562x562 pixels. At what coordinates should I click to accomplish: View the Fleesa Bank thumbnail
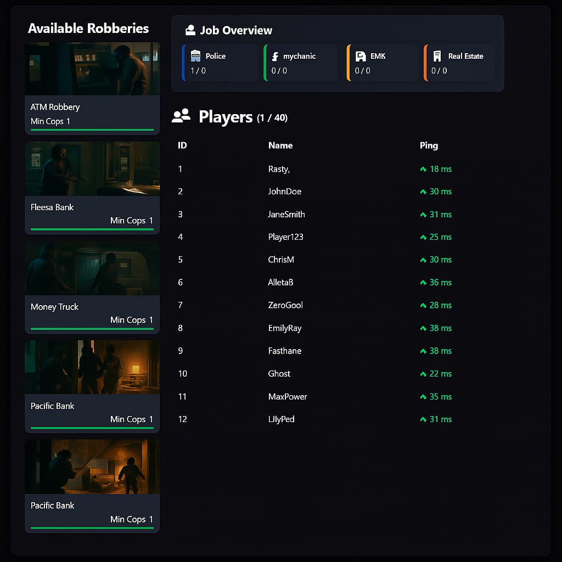[x=92, y=168]
